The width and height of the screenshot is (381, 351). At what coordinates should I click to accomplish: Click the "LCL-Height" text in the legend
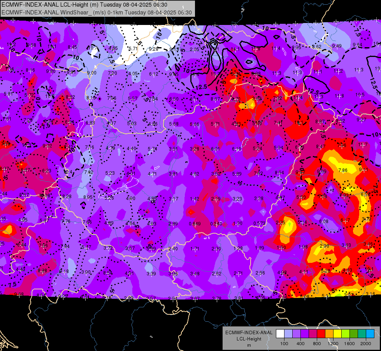(249, 339)
